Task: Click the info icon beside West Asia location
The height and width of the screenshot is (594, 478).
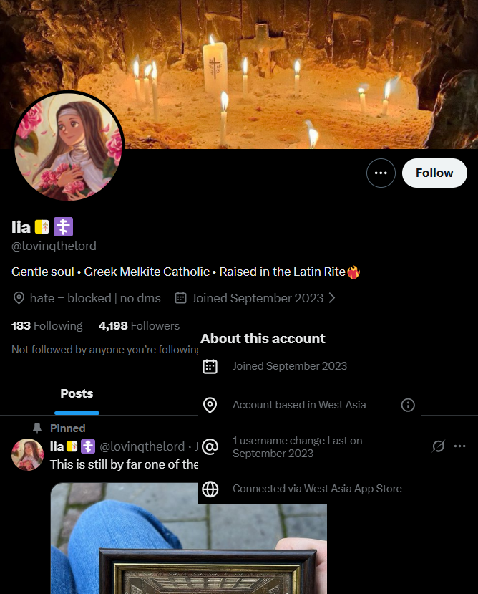Action: click(408, 405)
